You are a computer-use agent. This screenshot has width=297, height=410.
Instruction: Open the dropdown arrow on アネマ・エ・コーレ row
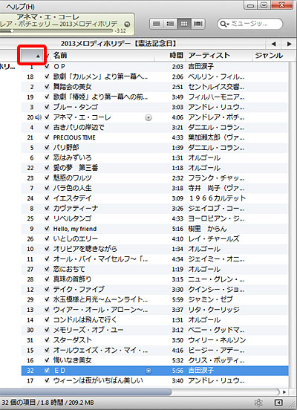148,117
